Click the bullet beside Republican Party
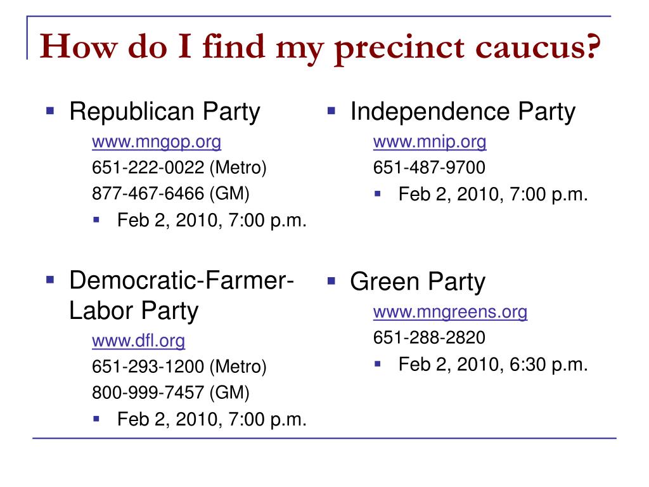This screenshot has width=649, height=487. pyautogui.click(x=50, y=110)
